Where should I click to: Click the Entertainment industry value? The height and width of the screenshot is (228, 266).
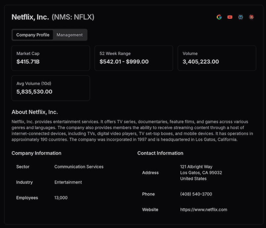click(x=68, y=182)
